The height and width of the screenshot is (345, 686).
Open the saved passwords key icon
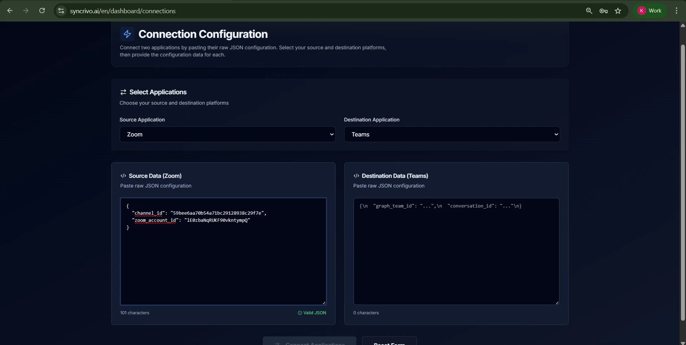tap(603, 11)
